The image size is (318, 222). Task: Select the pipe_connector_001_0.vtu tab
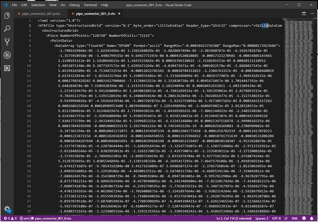pos(95,14)
